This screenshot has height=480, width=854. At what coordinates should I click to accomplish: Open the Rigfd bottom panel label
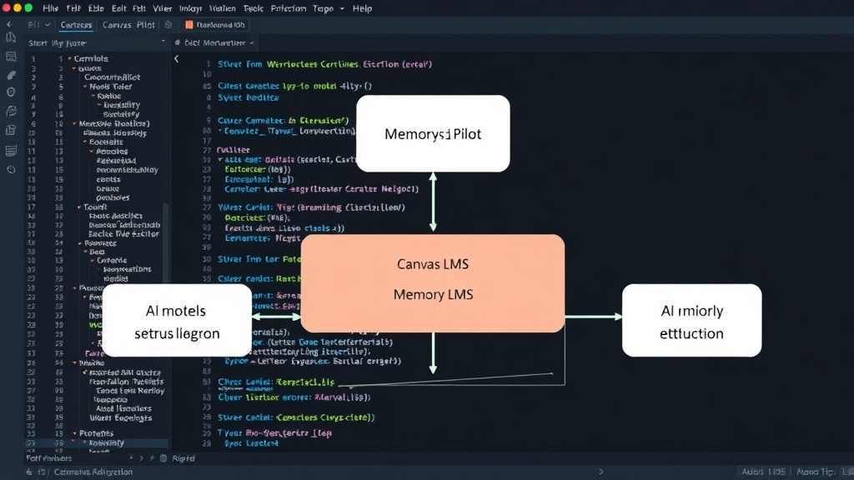click(x=183, y=458)
